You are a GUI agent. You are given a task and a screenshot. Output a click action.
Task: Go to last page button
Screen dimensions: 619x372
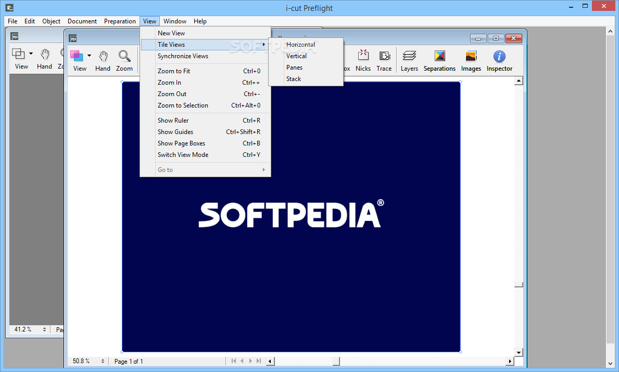click(259, 361)
